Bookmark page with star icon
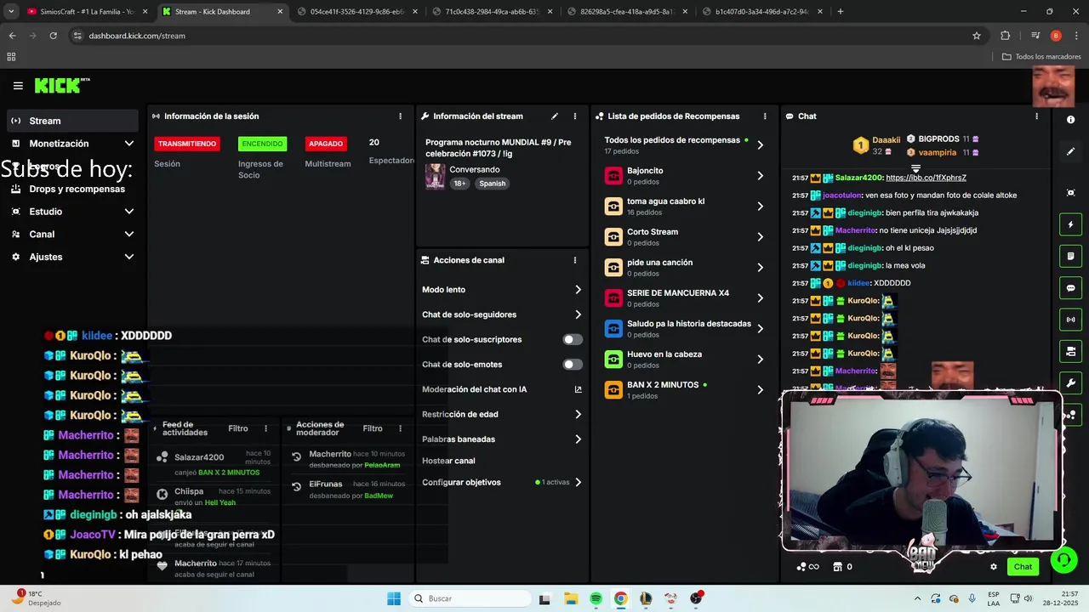 (x=977, y=36)
